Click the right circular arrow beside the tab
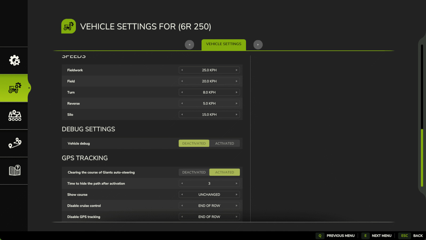The height and width of the screenshot is (240, 426). (258, 45)
